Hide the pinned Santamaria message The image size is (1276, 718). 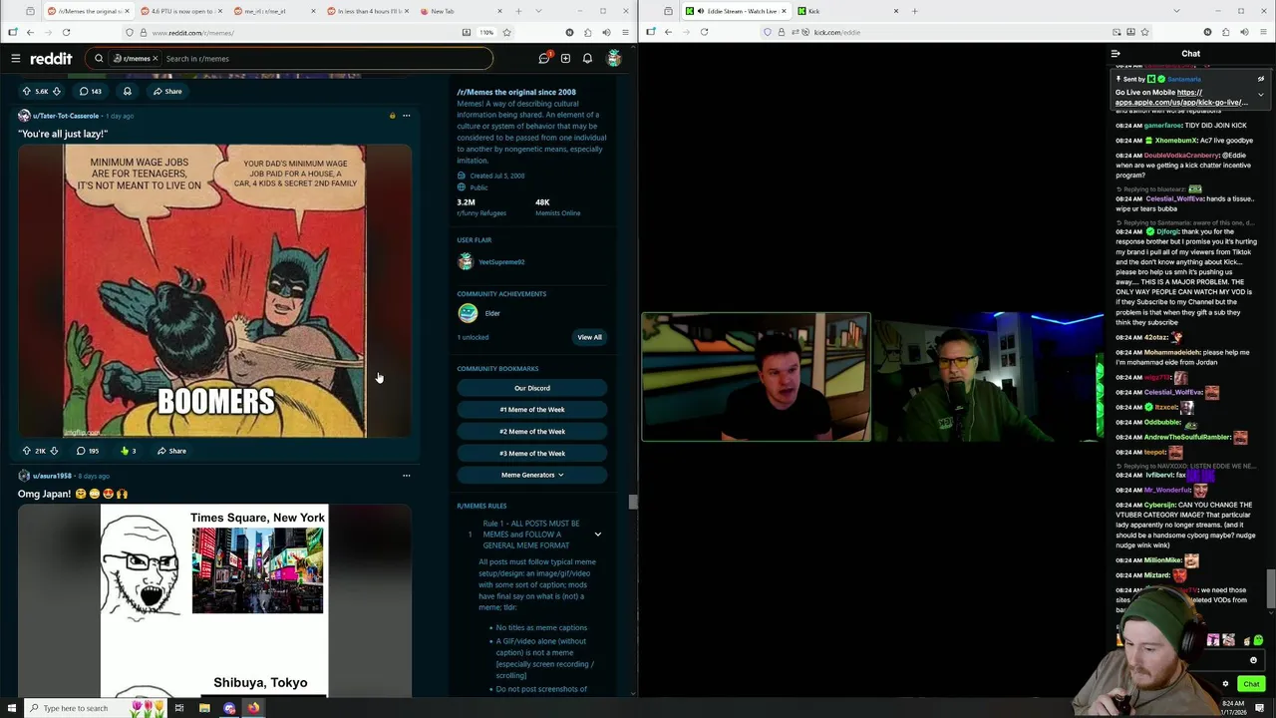click(x=1260, y=79)
